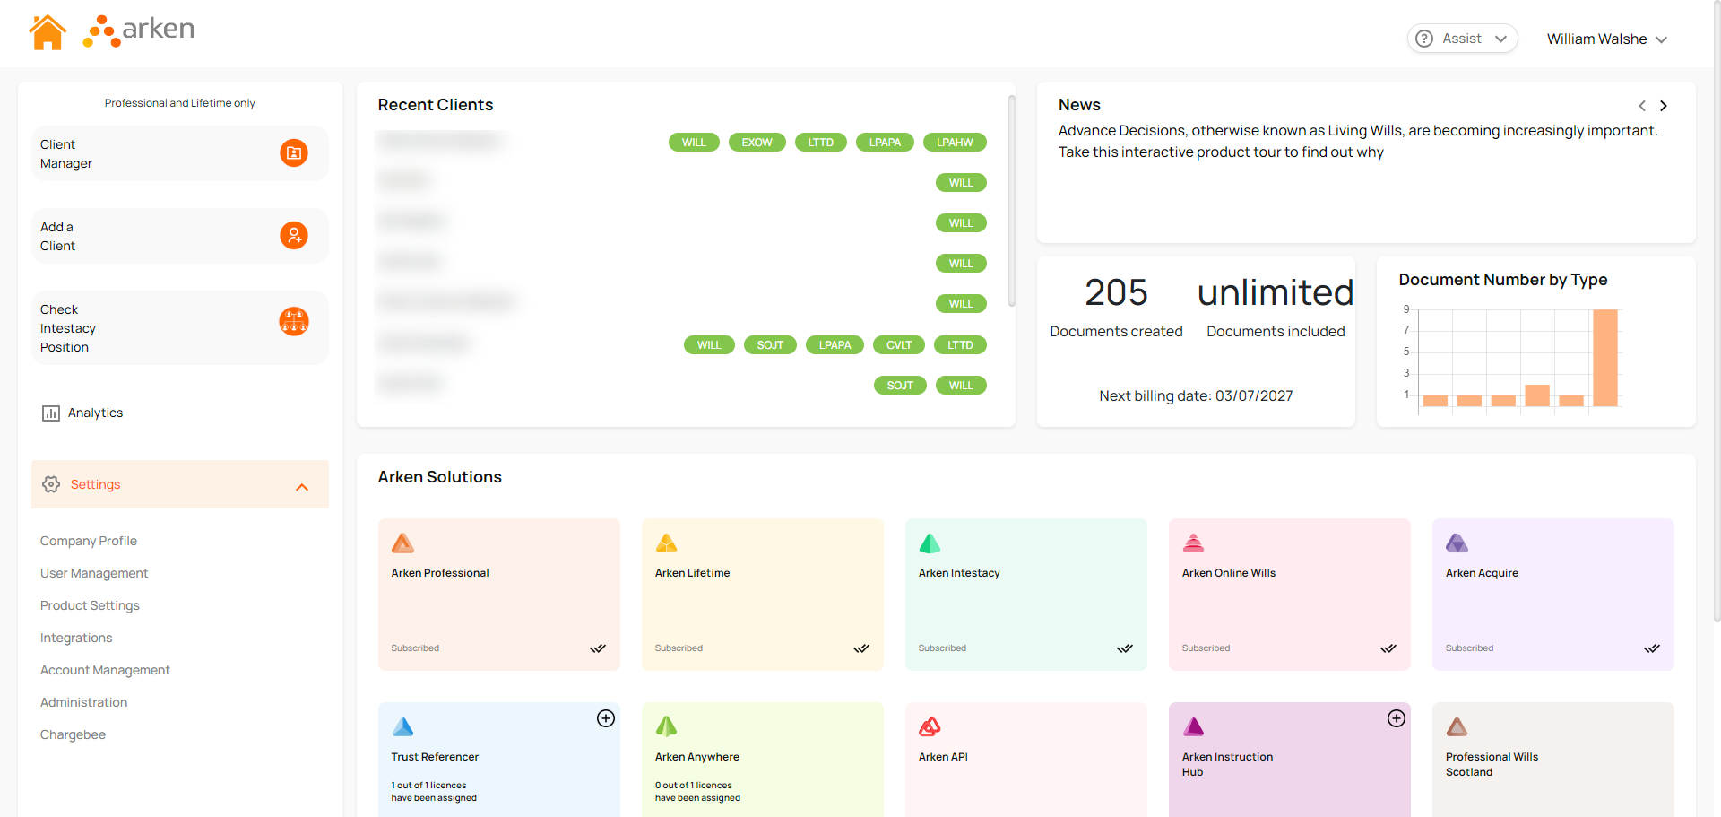The height and width of the screenshot is (817, 1721).
Task: Open Product Settings
Action: 90,605
